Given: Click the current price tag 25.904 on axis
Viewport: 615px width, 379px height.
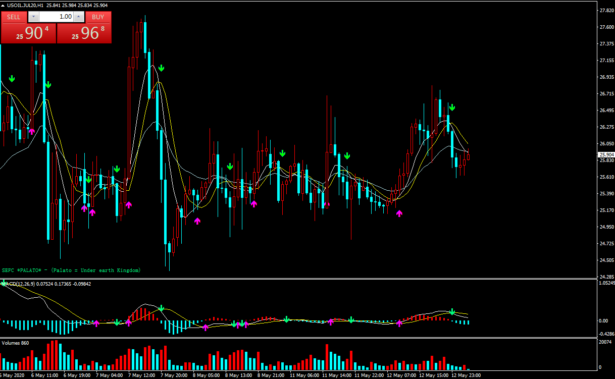Looking at the screenshot, I should (x=606, y=155).
